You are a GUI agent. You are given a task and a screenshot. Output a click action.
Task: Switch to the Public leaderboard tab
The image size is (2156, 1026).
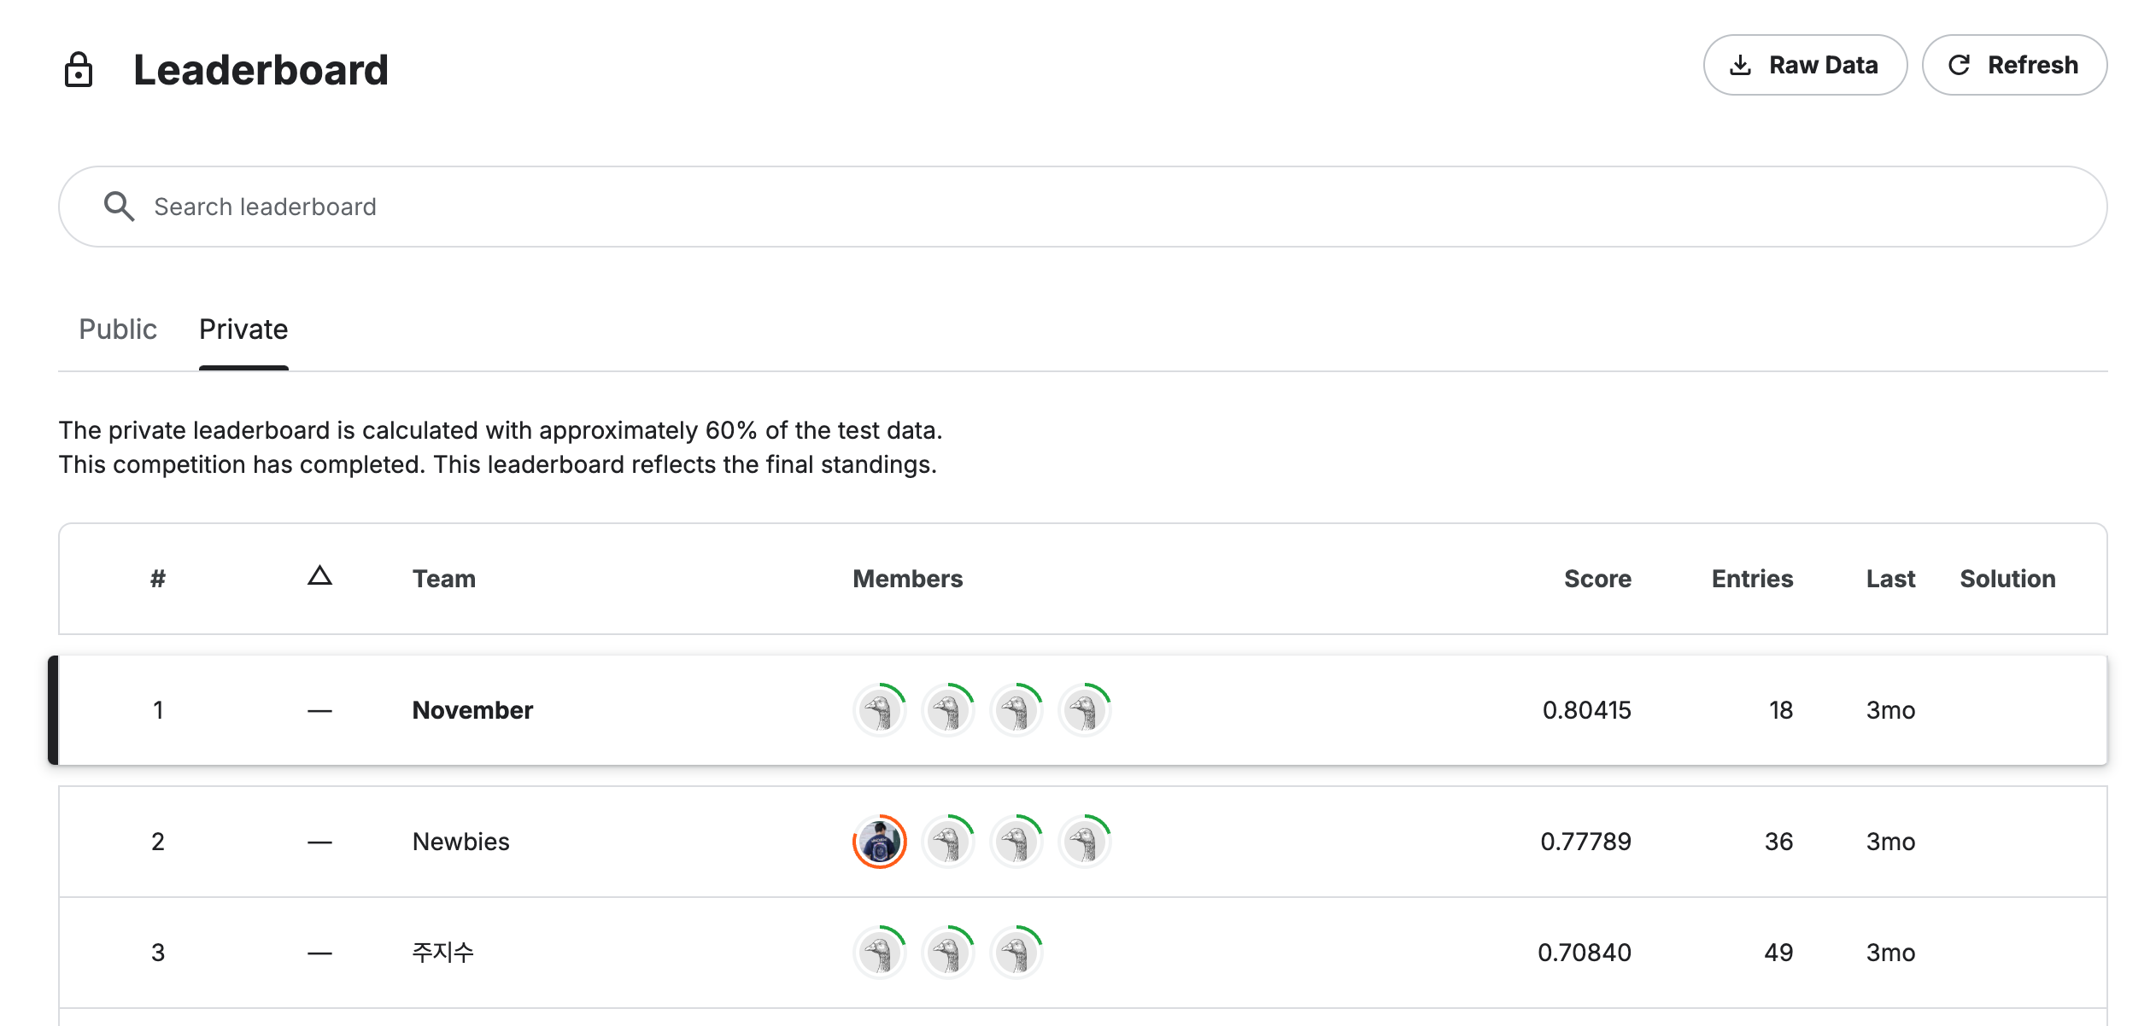[x=118, y=329]
